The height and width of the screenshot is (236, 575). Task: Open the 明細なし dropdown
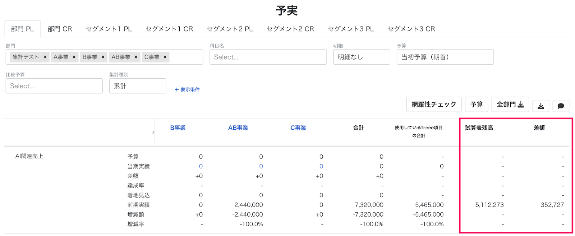coord(362,57)
